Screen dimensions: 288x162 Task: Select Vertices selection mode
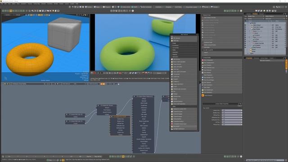[89, 7]
